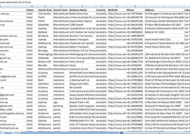Select the 'Rowdy's Car Carriers' cell
Screen dimensions: 190x134
coord(82,36)
